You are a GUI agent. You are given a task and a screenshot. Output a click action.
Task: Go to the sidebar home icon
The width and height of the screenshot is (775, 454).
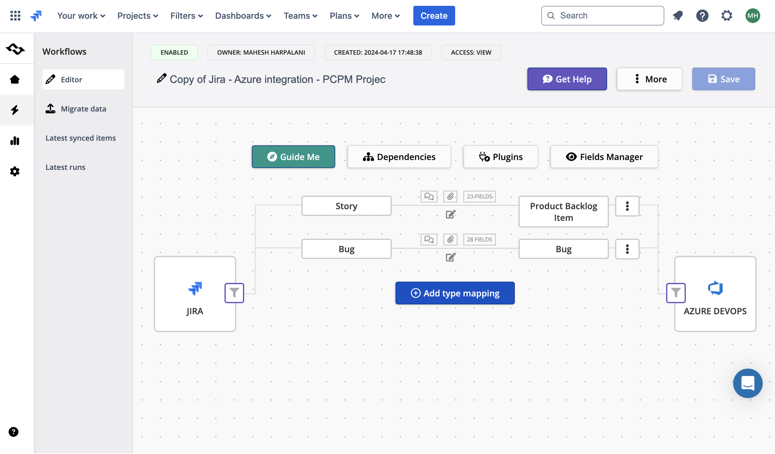tap(15, 80)
